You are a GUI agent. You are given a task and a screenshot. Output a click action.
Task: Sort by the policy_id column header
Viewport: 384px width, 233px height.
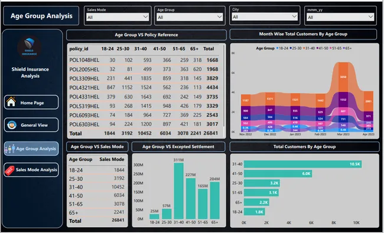[x=79, y=48]
